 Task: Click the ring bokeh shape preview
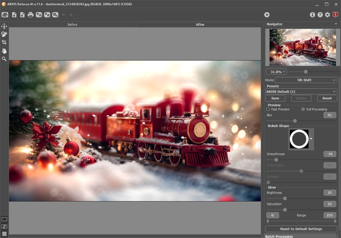click(299, 139)
